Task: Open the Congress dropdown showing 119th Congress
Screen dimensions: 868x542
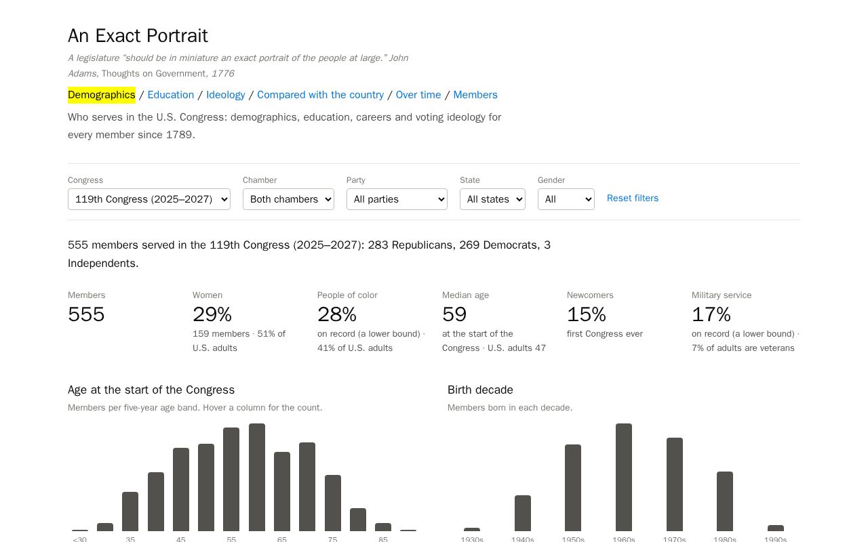Action: point(149,199)
